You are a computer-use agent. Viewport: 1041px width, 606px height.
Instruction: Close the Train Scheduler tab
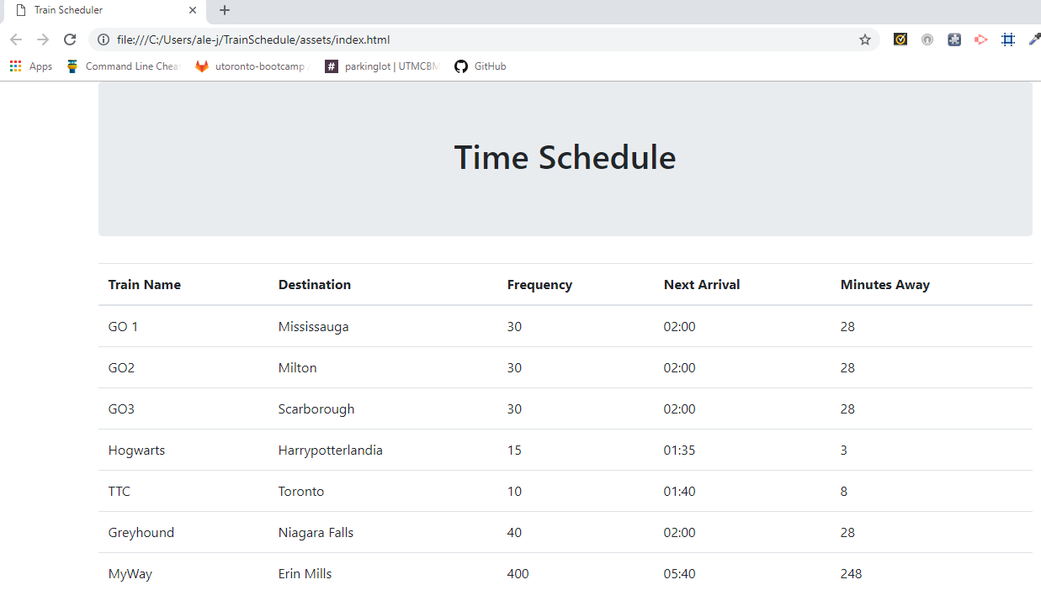click(x=193, y=11)
